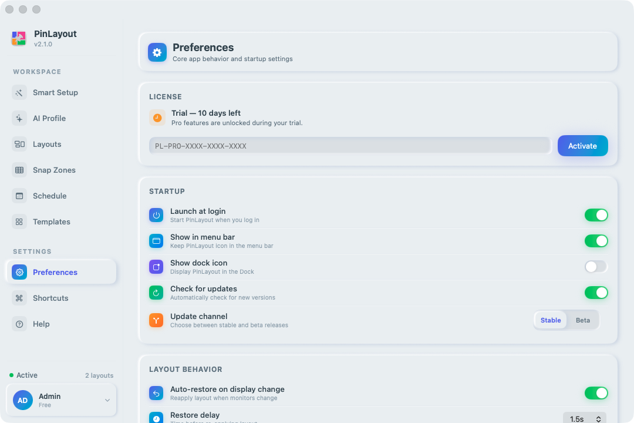
Task: Click the Snap Zones grid icon
Action: (x=19, y=170)
